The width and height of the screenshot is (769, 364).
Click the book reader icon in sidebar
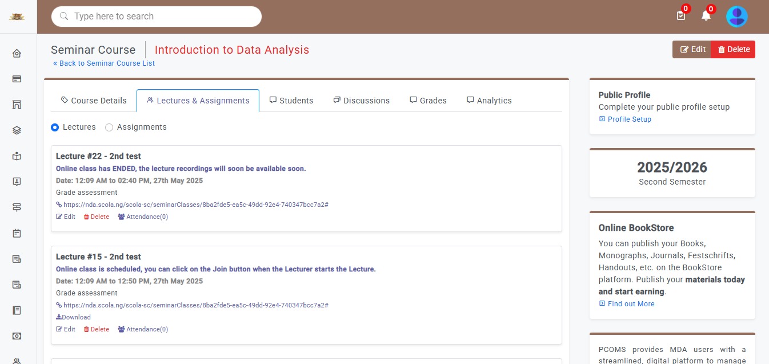click(x=17, y=156)
